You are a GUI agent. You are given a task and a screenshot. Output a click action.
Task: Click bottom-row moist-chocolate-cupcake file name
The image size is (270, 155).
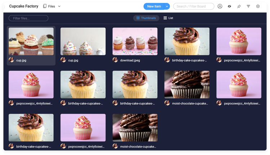138,147
